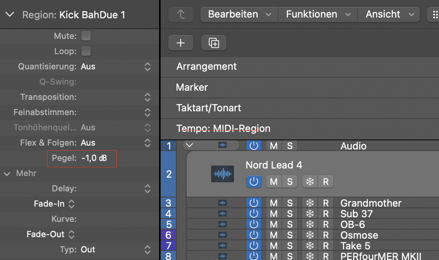The width and height of the screenshot is (439, 260).
Task: Mute the Take 5 track
Action: tap(274, 246)
